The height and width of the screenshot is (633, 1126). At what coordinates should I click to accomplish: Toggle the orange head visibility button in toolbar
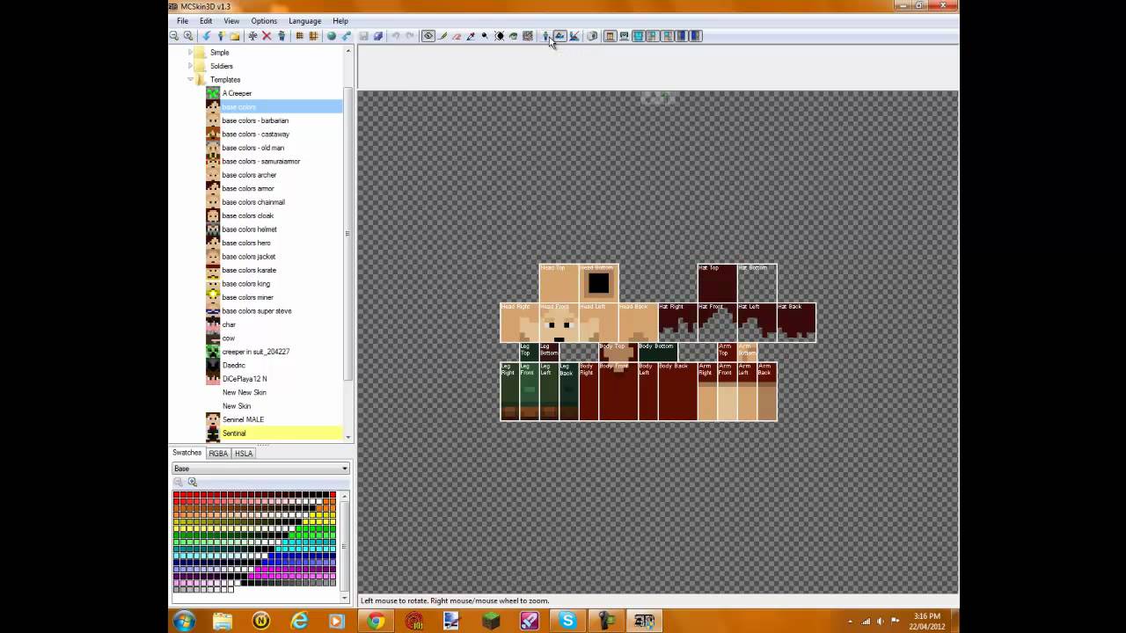click(610, 36)
